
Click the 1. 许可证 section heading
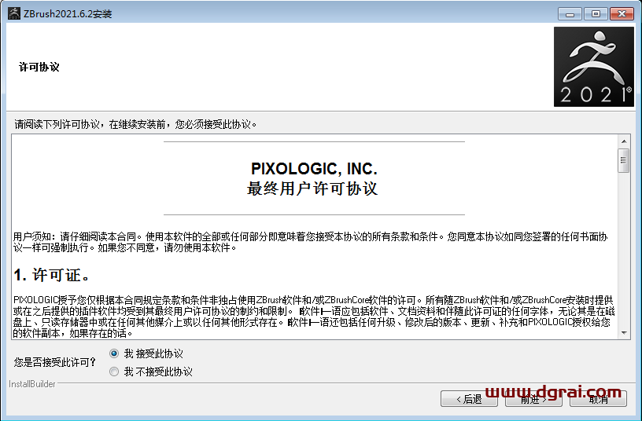point(51,275)
